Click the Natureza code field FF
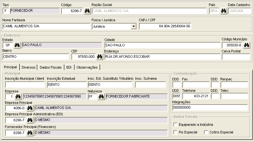 coord(92,97)
